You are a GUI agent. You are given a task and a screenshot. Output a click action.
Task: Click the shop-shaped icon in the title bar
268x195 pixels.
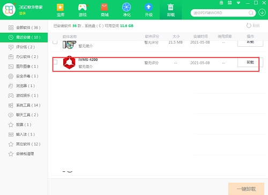221,3
